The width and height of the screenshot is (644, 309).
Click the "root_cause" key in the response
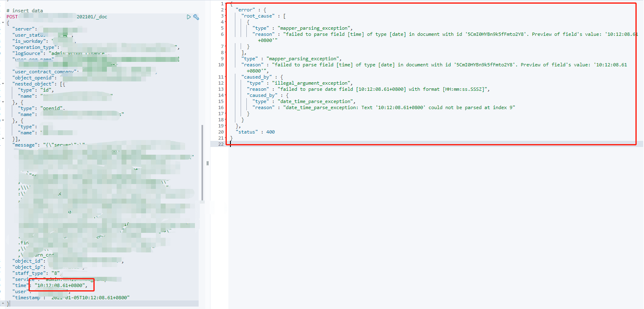tap(258, 16)
